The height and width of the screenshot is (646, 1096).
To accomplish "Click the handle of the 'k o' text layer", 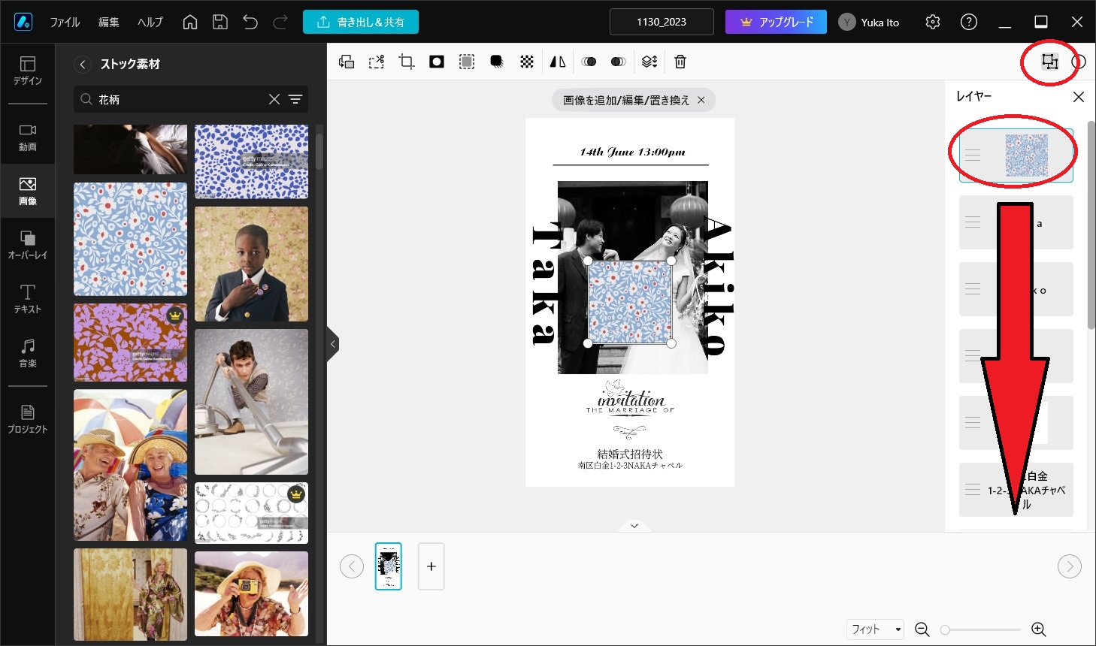I will (x=973, y=289).
